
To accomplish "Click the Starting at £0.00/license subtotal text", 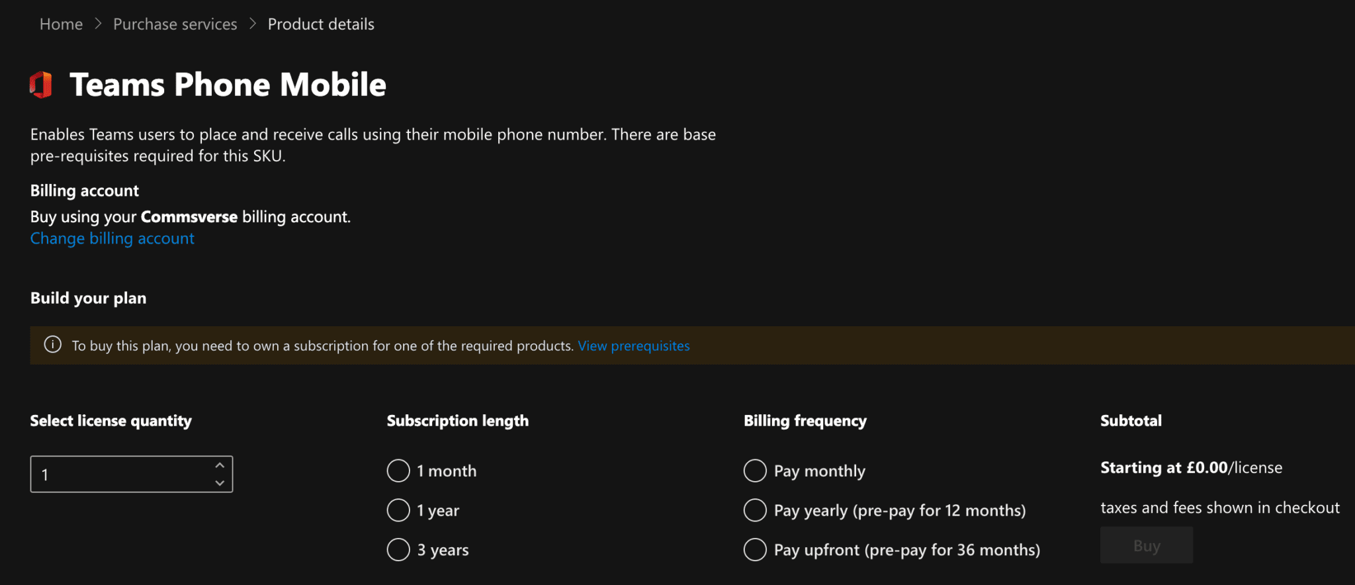I will (x=1191, y=467).
